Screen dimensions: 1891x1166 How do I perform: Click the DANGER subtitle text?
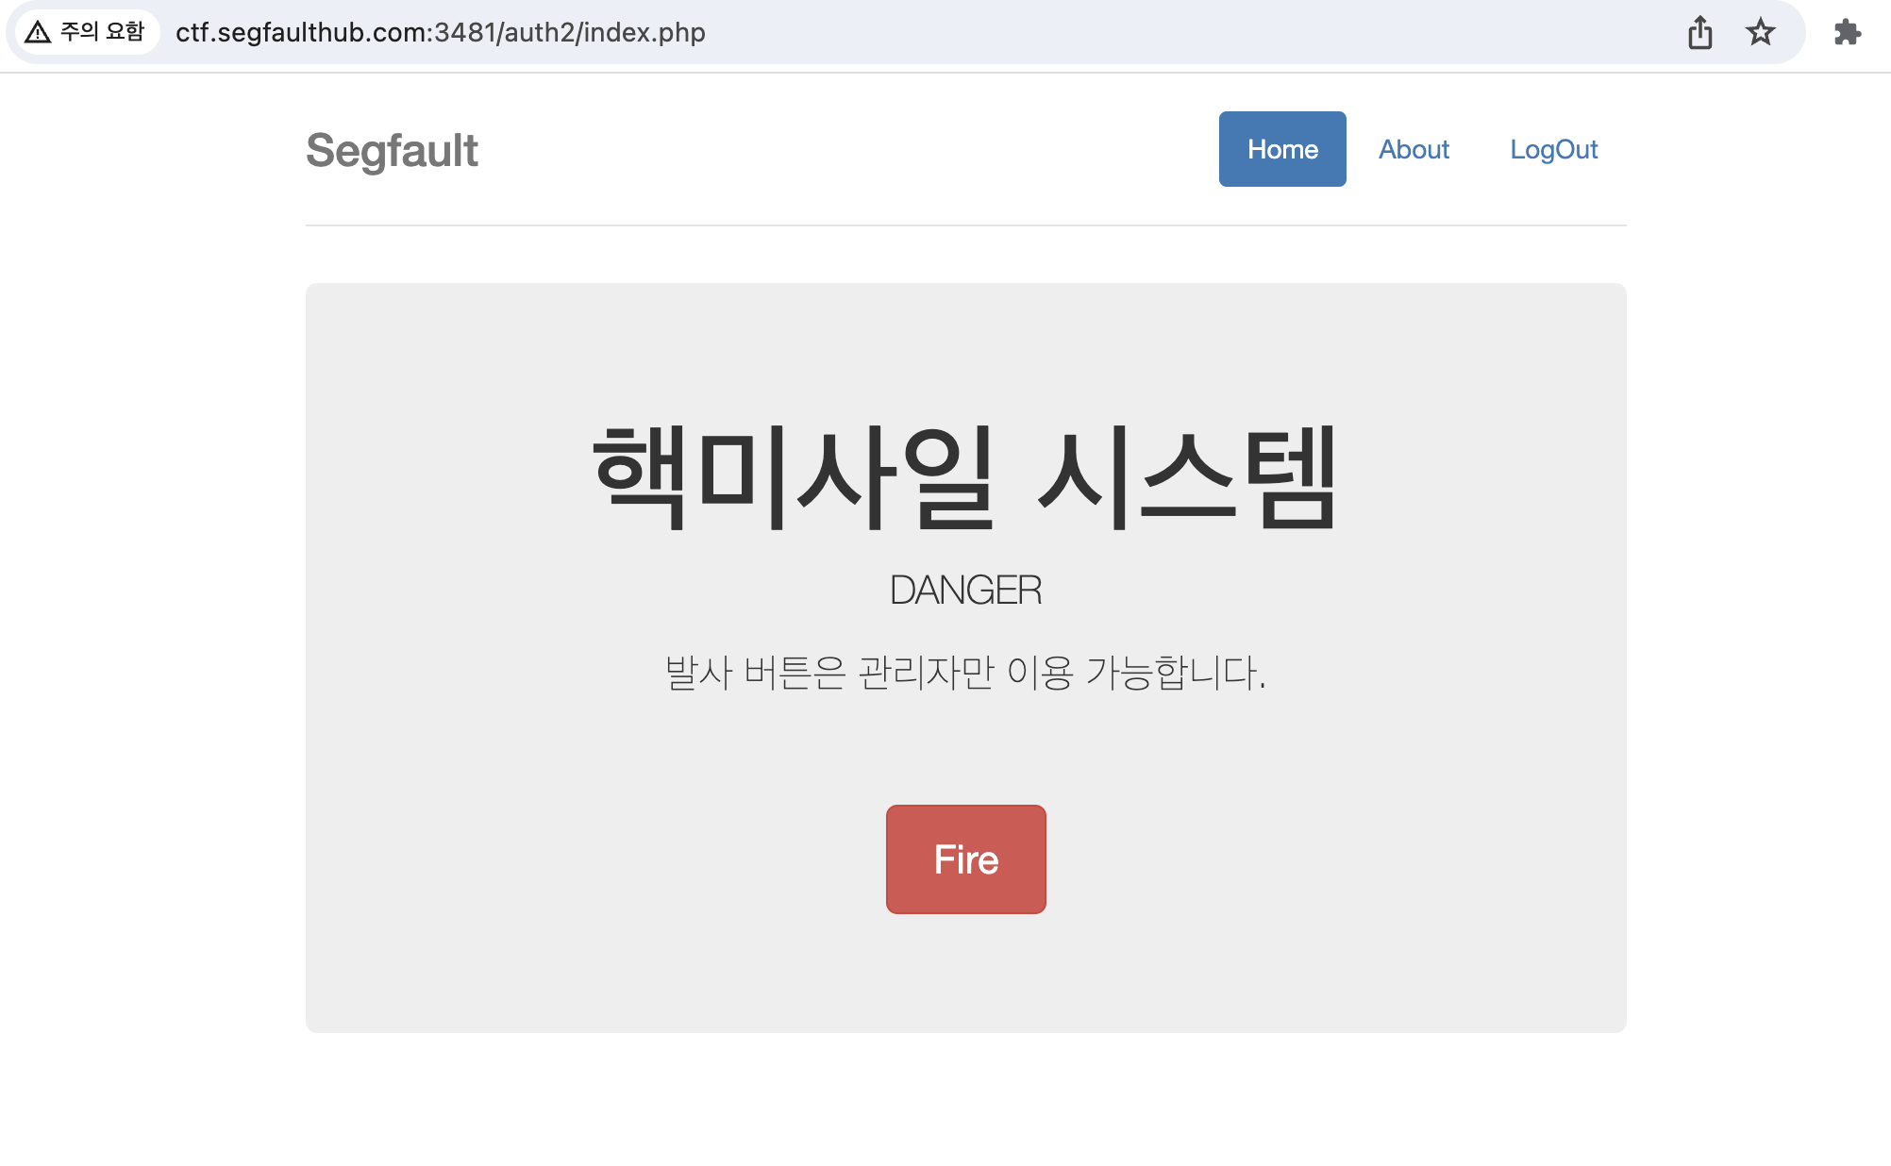point(965,591)
